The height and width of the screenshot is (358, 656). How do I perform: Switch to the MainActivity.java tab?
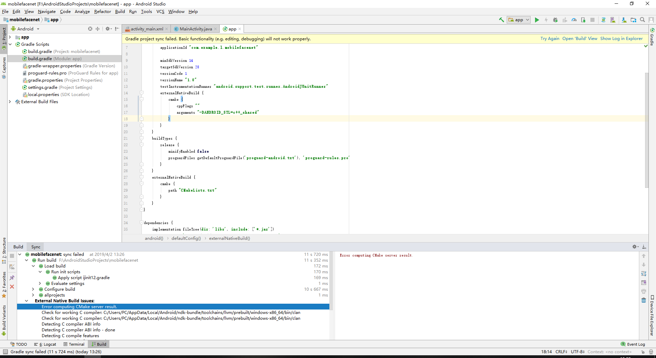195,29
